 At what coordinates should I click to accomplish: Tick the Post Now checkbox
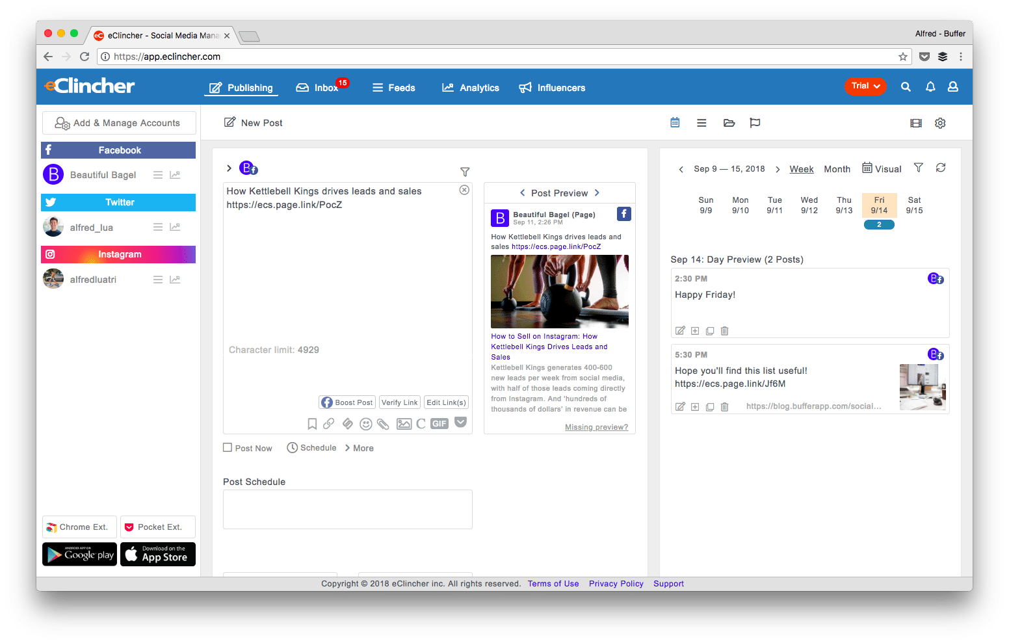tap(228, 447)
